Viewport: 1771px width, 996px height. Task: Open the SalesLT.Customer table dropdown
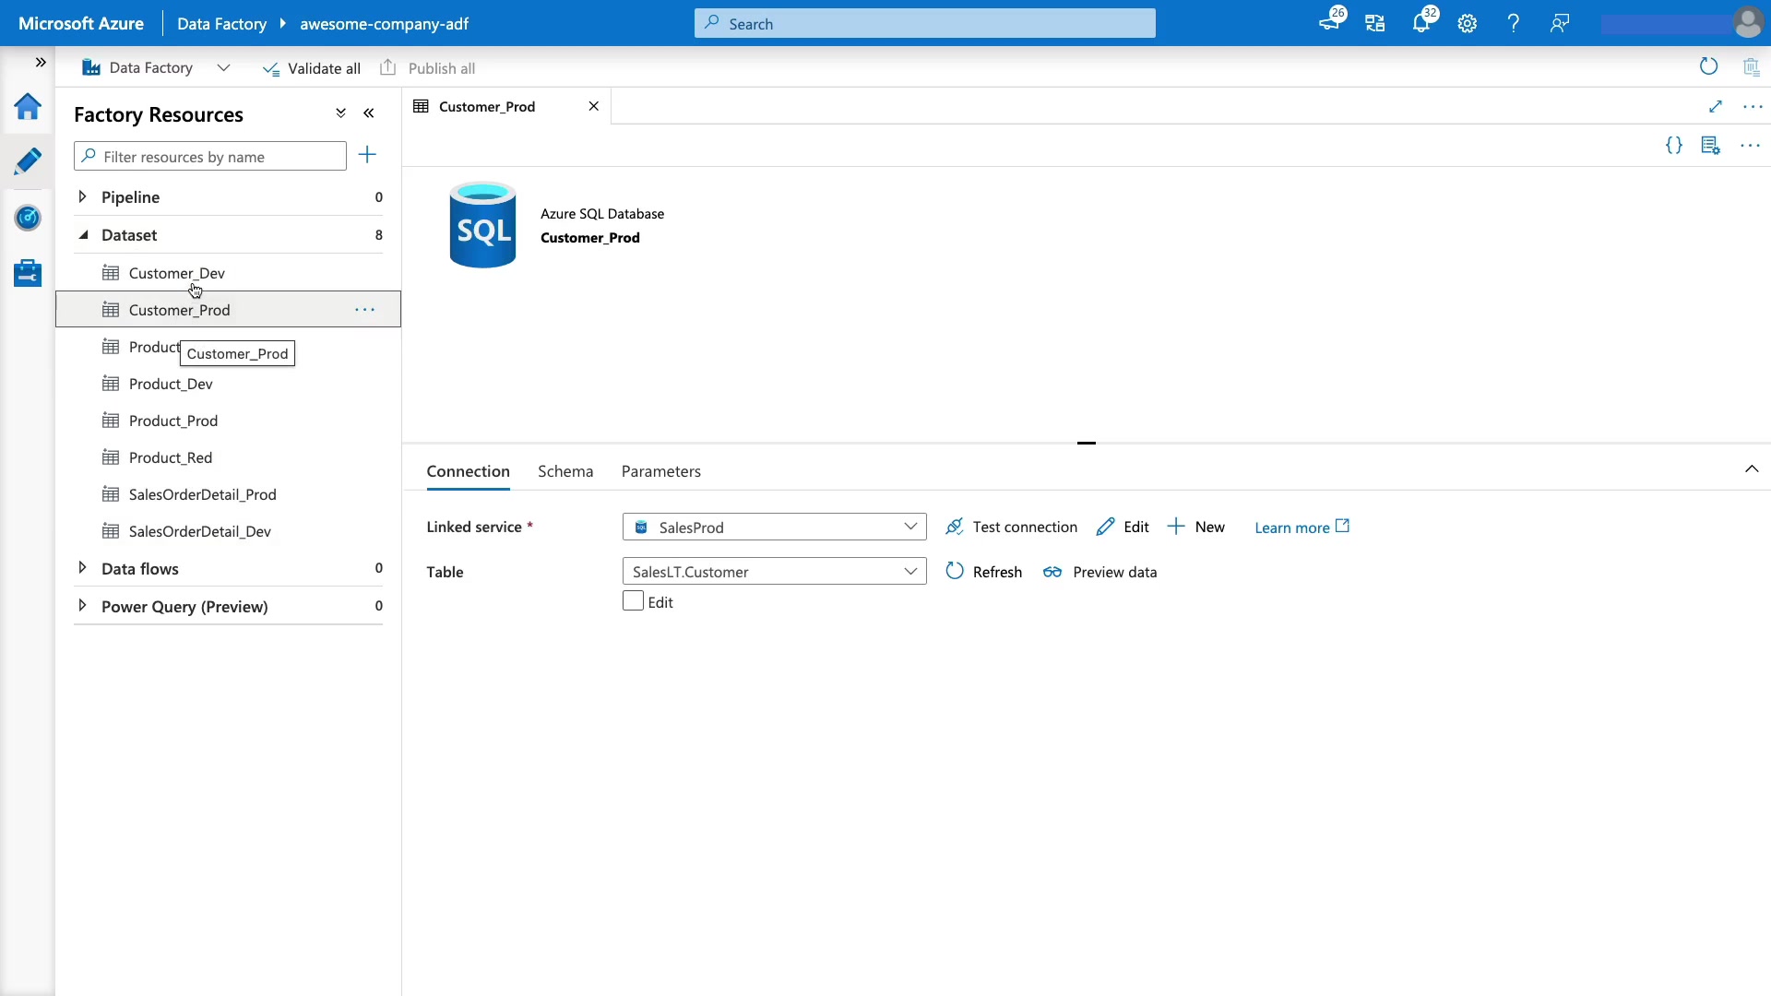(774, 572)
